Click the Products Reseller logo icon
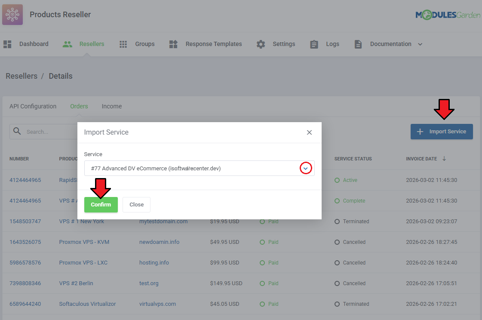This screenshot has width=482, height=320. [12, 15]
